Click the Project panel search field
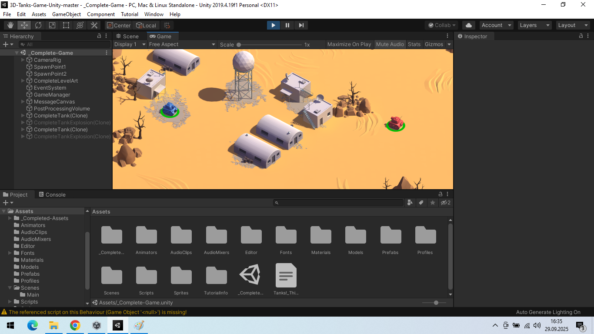Screen dimensions: 594x334 click(338, 203)
